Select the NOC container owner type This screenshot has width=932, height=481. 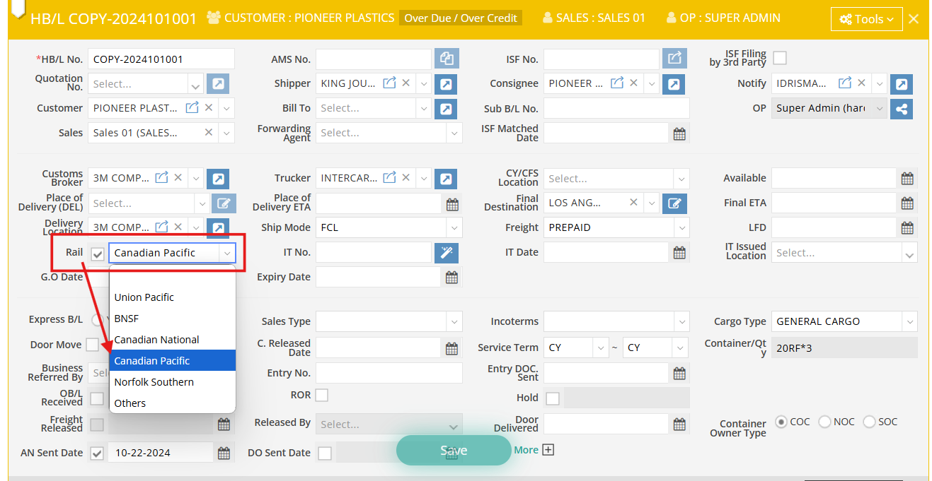[824, 422]
